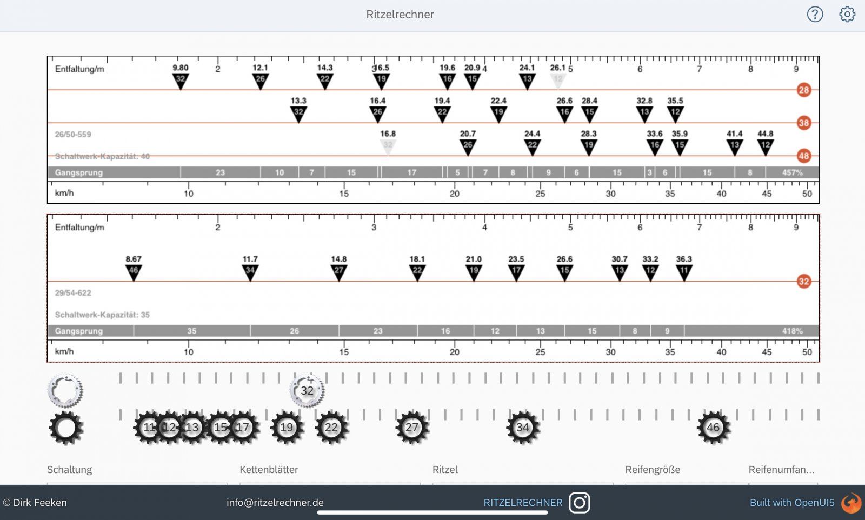Click the empty chainring template icon
The image size is (865, 520).
[x=65, y=390]
